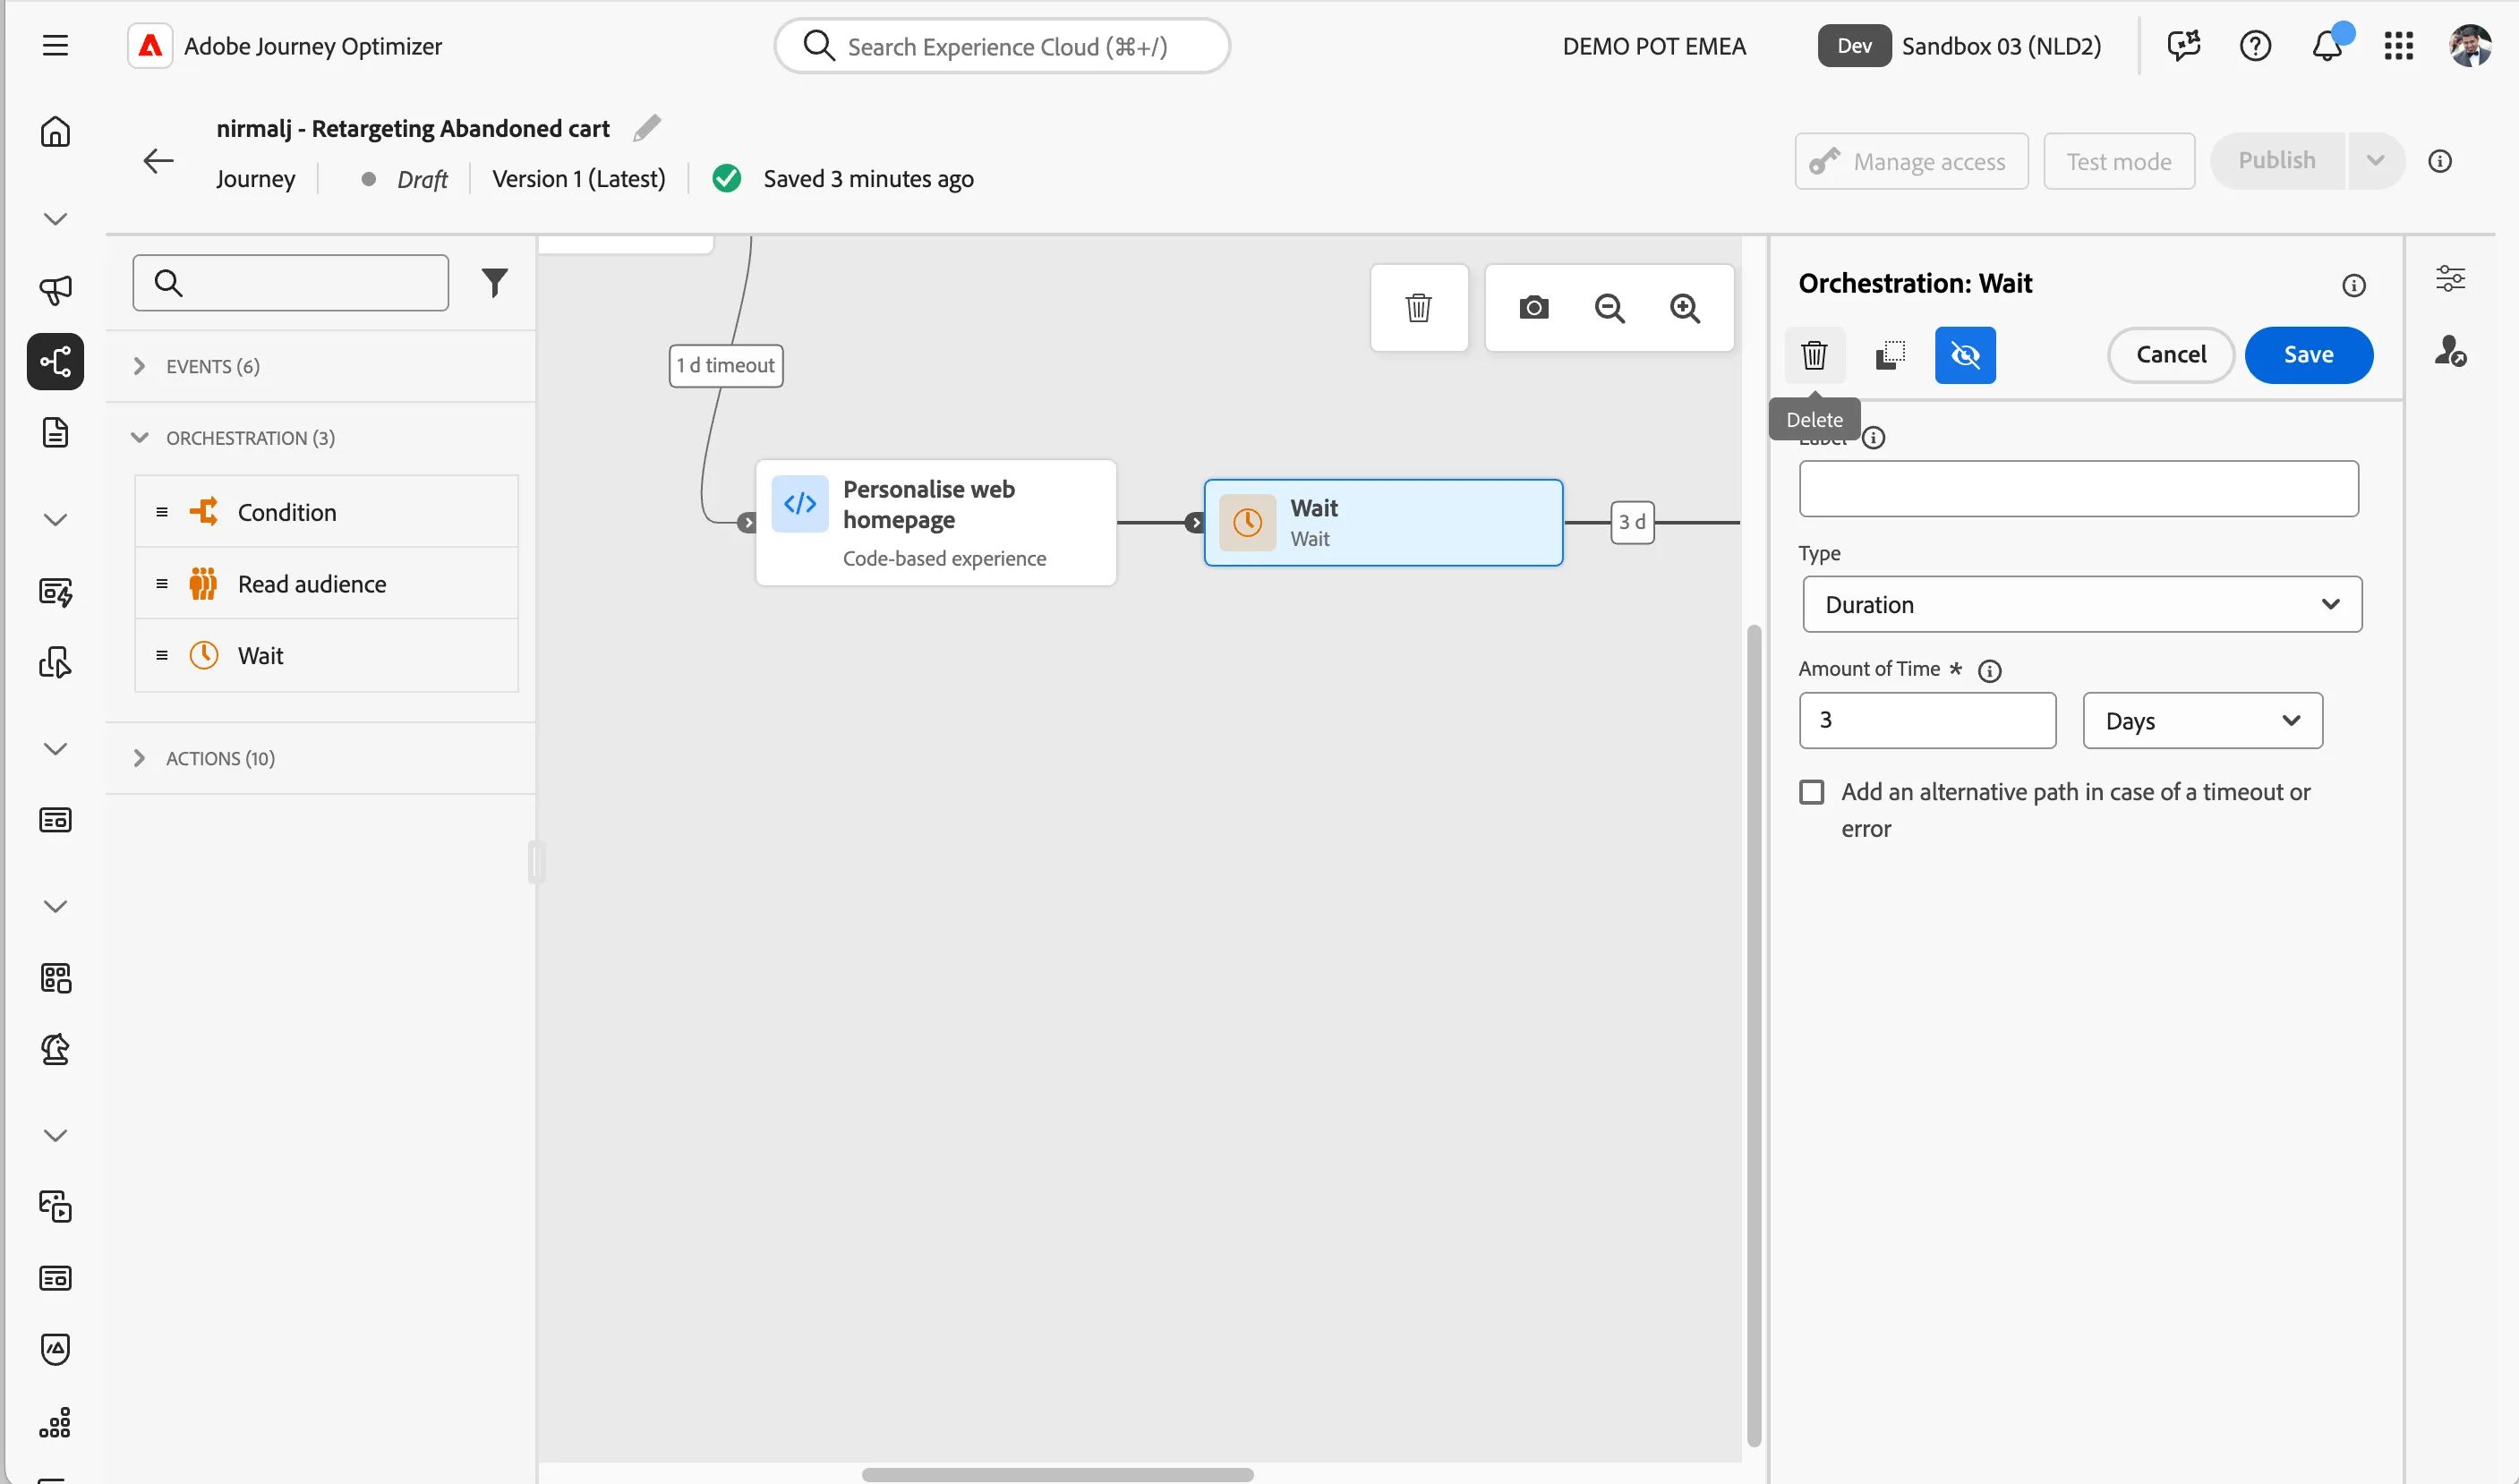Open Journeys icon in left sidebar
The image size is (2519, 1484).
point(55,361)
